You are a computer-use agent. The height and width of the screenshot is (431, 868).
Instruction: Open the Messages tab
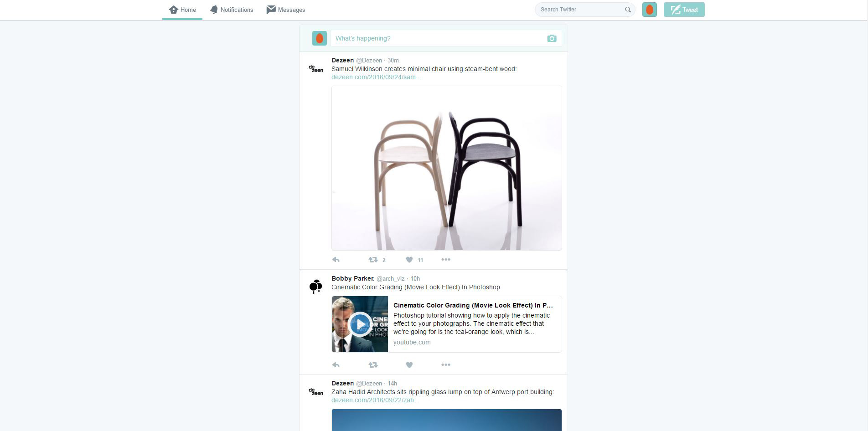pos(286,10)
